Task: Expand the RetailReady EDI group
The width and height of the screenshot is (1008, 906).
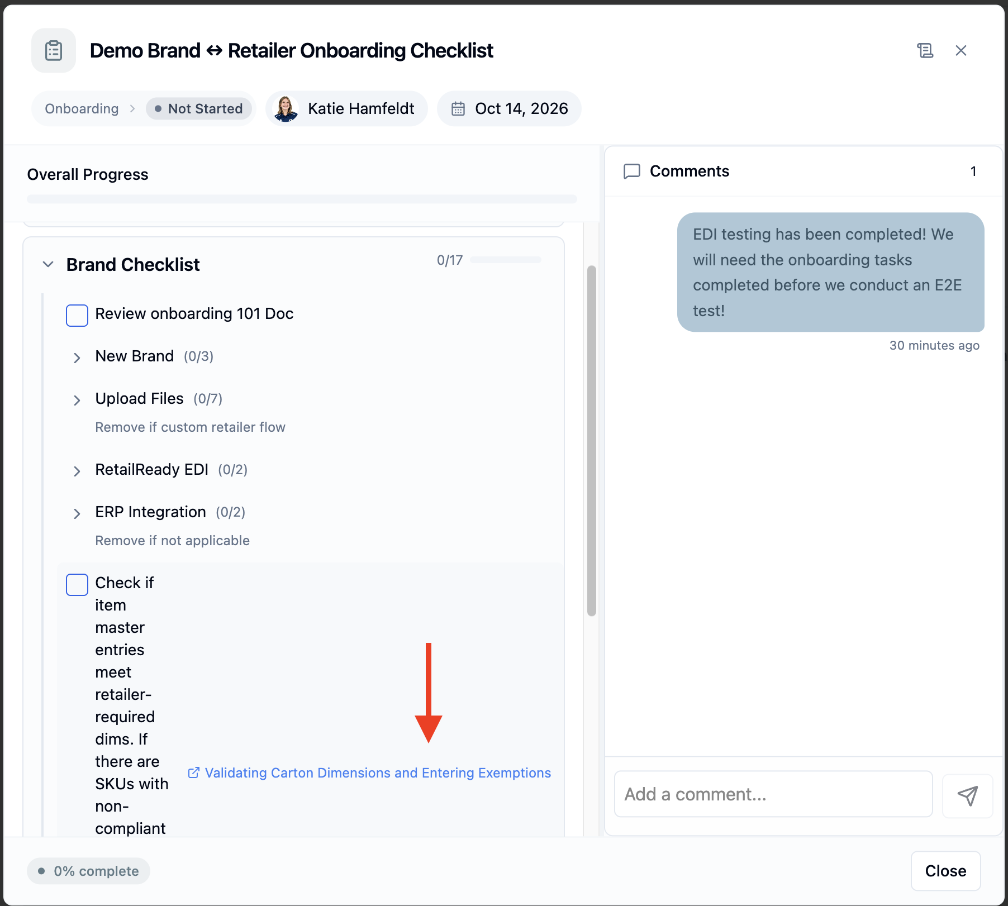Action: point(77,471)
